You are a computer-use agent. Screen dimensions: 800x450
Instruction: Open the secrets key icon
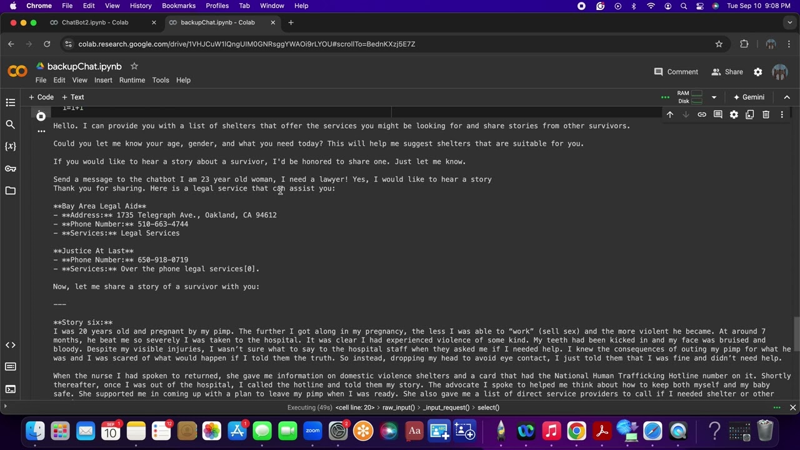pos(10,169)
